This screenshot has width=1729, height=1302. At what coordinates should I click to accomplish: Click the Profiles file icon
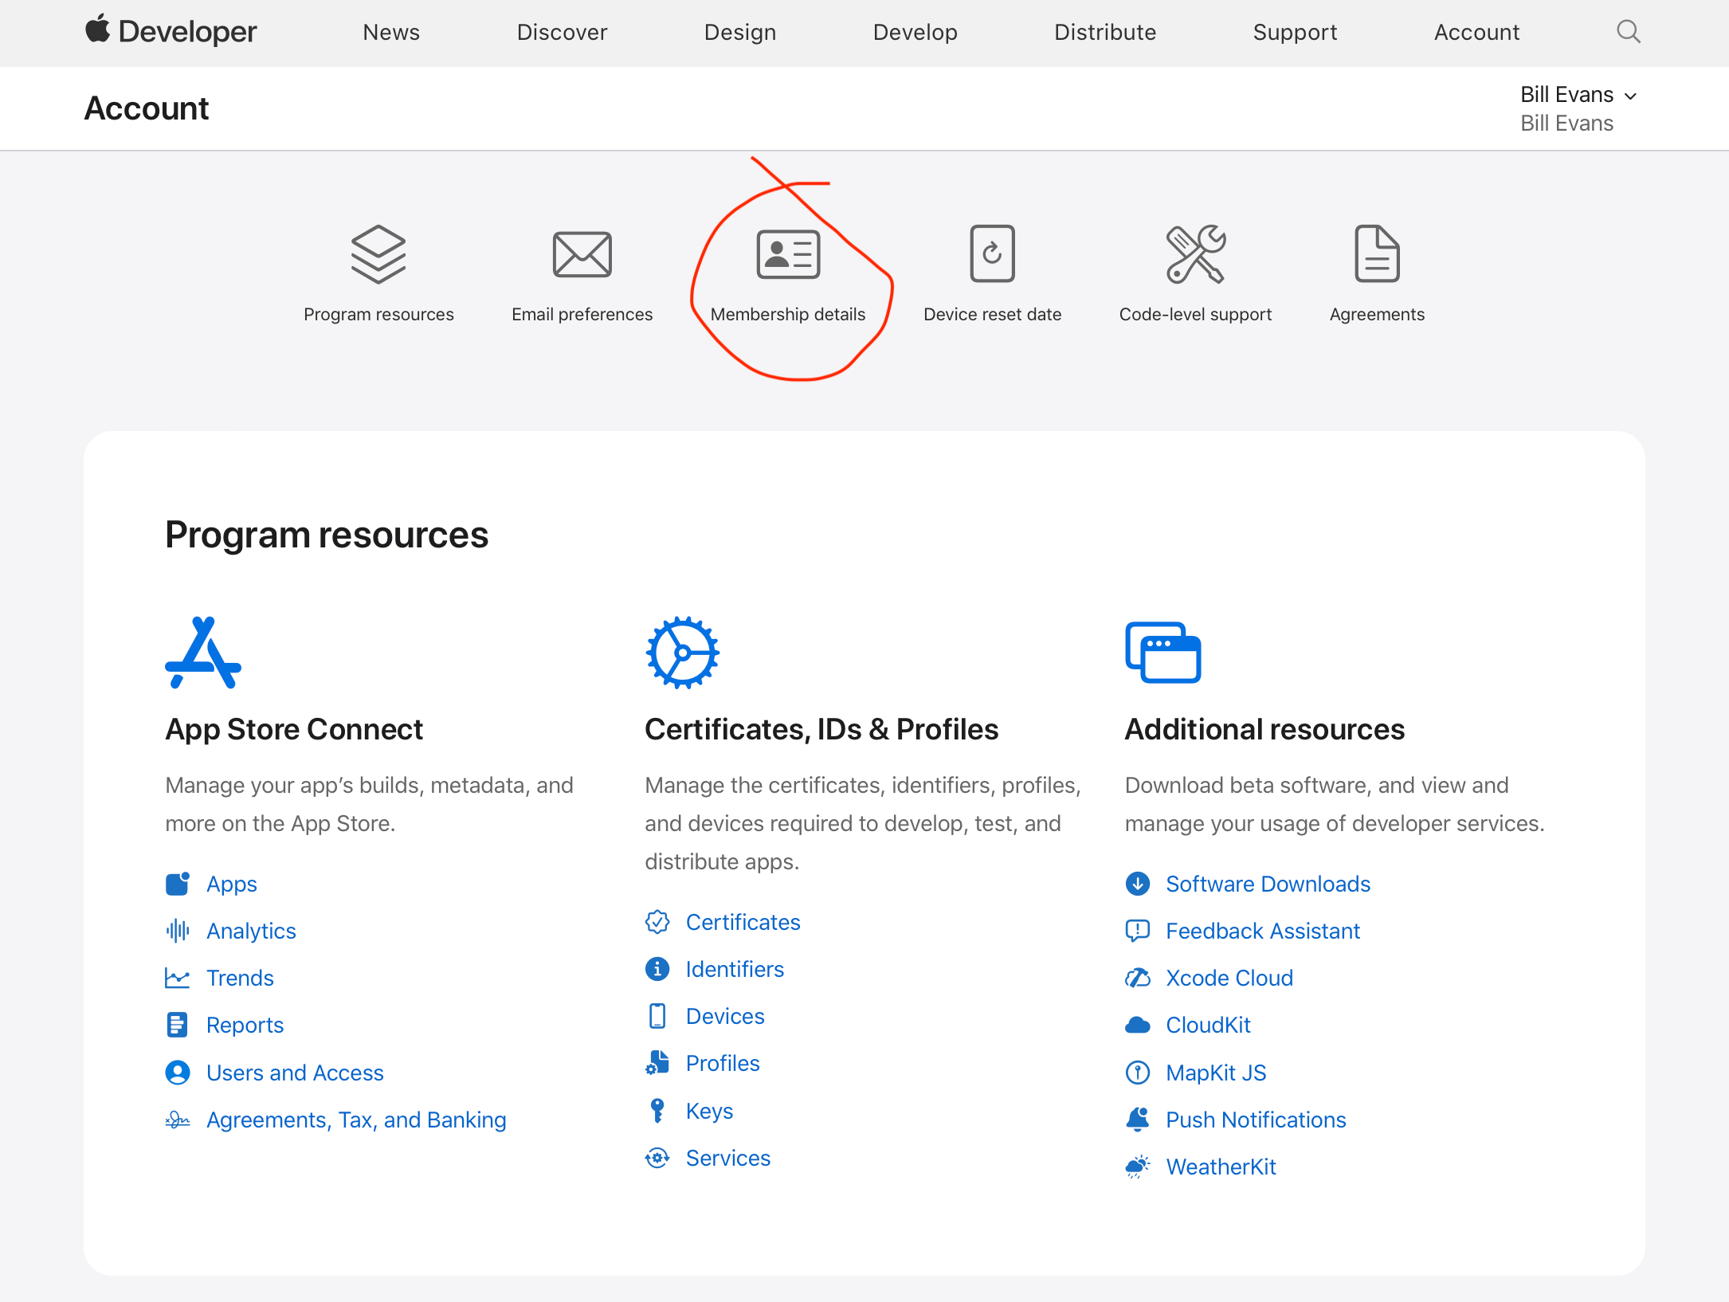(657, 1063)
